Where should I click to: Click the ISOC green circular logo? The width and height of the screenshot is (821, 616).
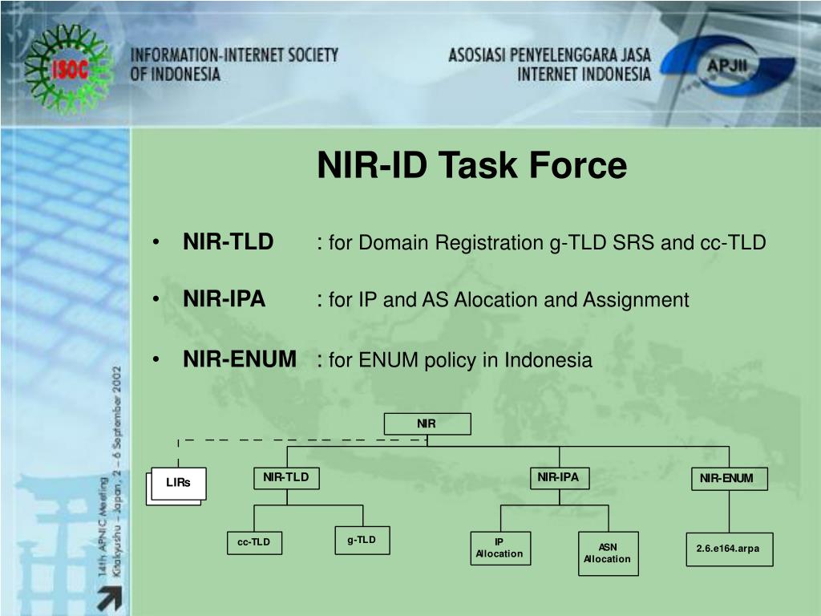click(x=69, y=69)
